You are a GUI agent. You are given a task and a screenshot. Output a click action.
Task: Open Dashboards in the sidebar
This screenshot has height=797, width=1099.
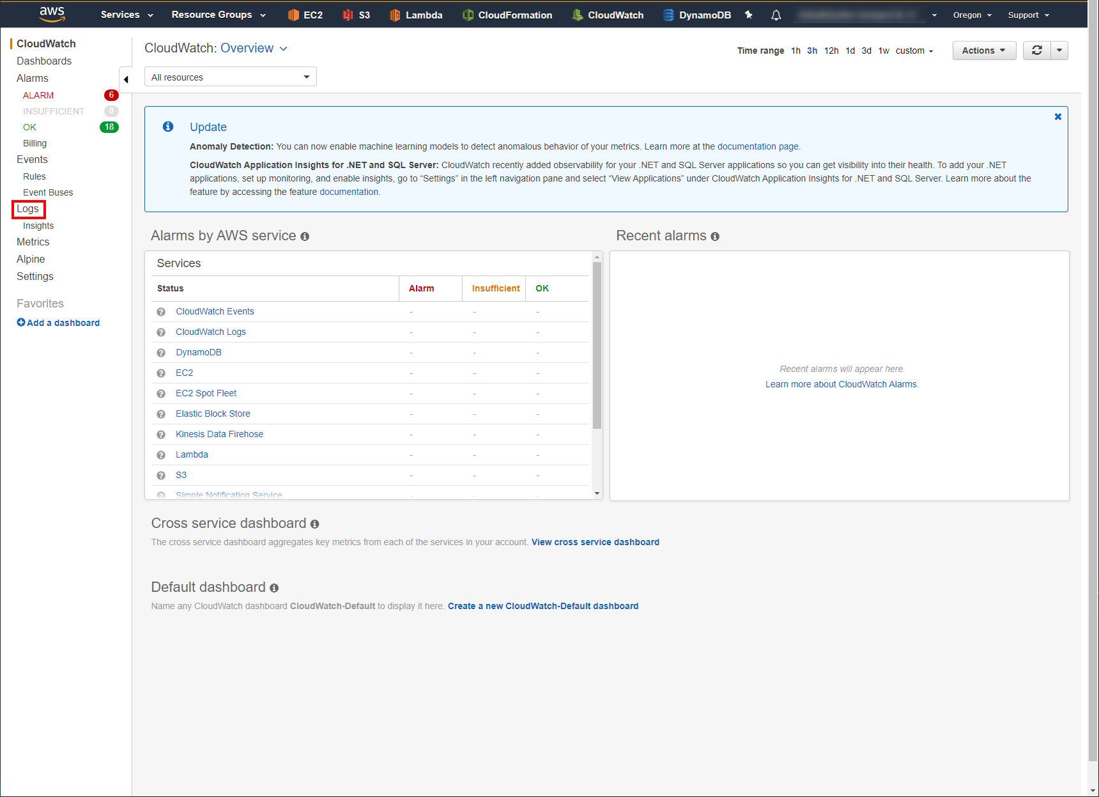[44, 61]
